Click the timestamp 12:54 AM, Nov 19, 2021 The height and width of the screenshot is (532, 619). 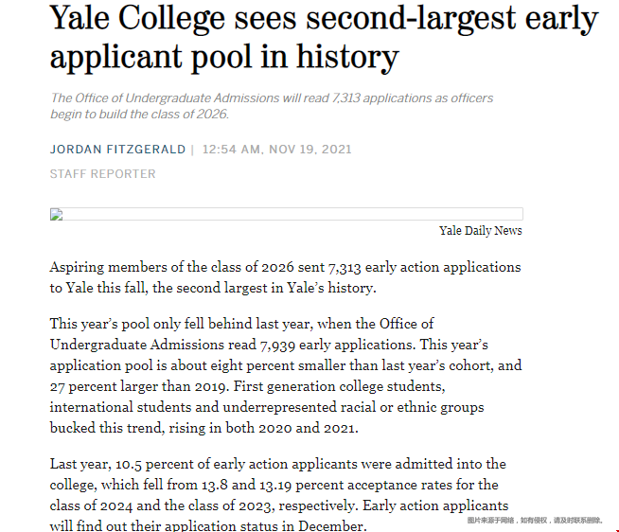pos(276,150)
